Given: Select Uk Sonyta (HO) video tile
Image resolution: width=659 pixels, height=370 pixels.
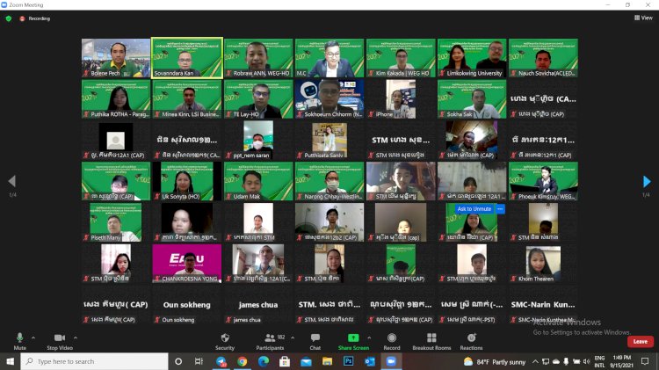Looking at the screenshot, I should [187, 181].
